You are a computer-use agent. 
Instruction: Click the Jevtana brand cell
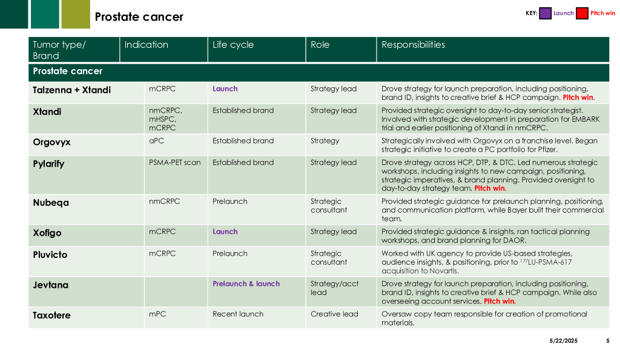click(50, 285)
